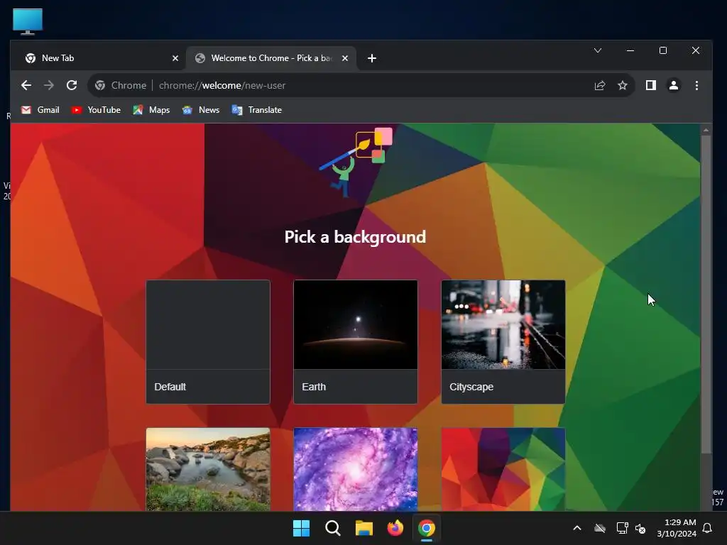Show hidden system tray icons
The height and width of the screenshot is (545, 727).
(x=577, y=528)
